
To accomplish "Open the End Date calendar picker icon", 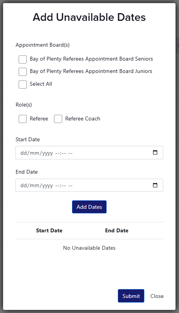I will coord(155,185).
